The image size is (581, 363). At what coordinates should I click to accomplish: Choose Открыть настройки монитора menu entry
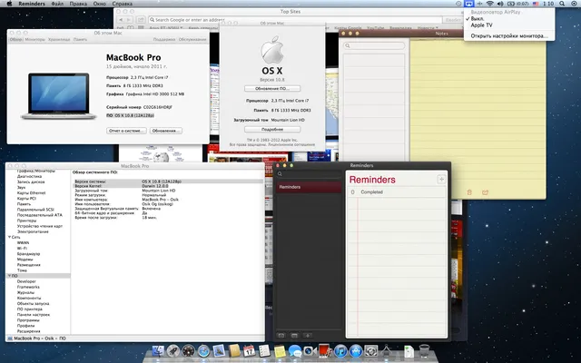pos(509,36)
